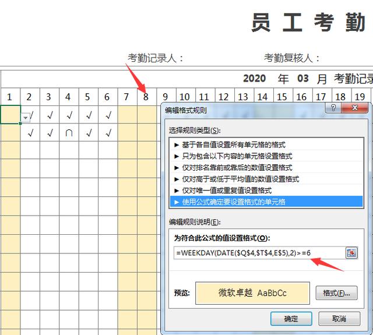Select second-row check mark under day 2
Viewport: 373px width, 335px height.
30,133
